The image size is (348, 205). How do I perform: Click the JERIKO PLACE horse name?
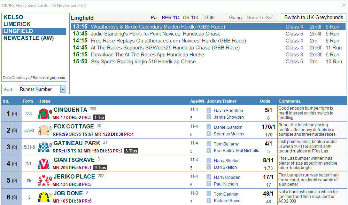tap(74, 176)
